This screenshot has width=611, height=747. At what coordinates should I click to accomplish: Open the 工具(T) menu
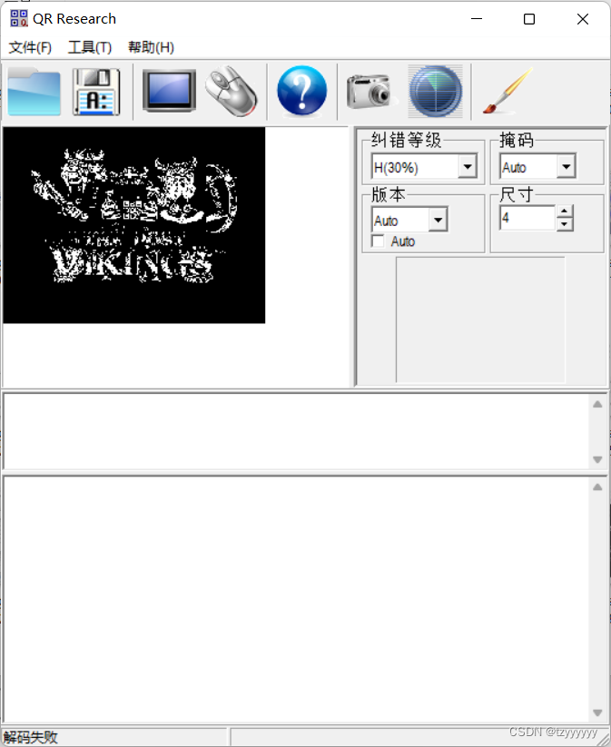(90, 47)
